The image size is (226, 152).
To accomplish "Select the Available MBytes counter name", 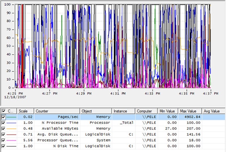I will click(60, 129).
